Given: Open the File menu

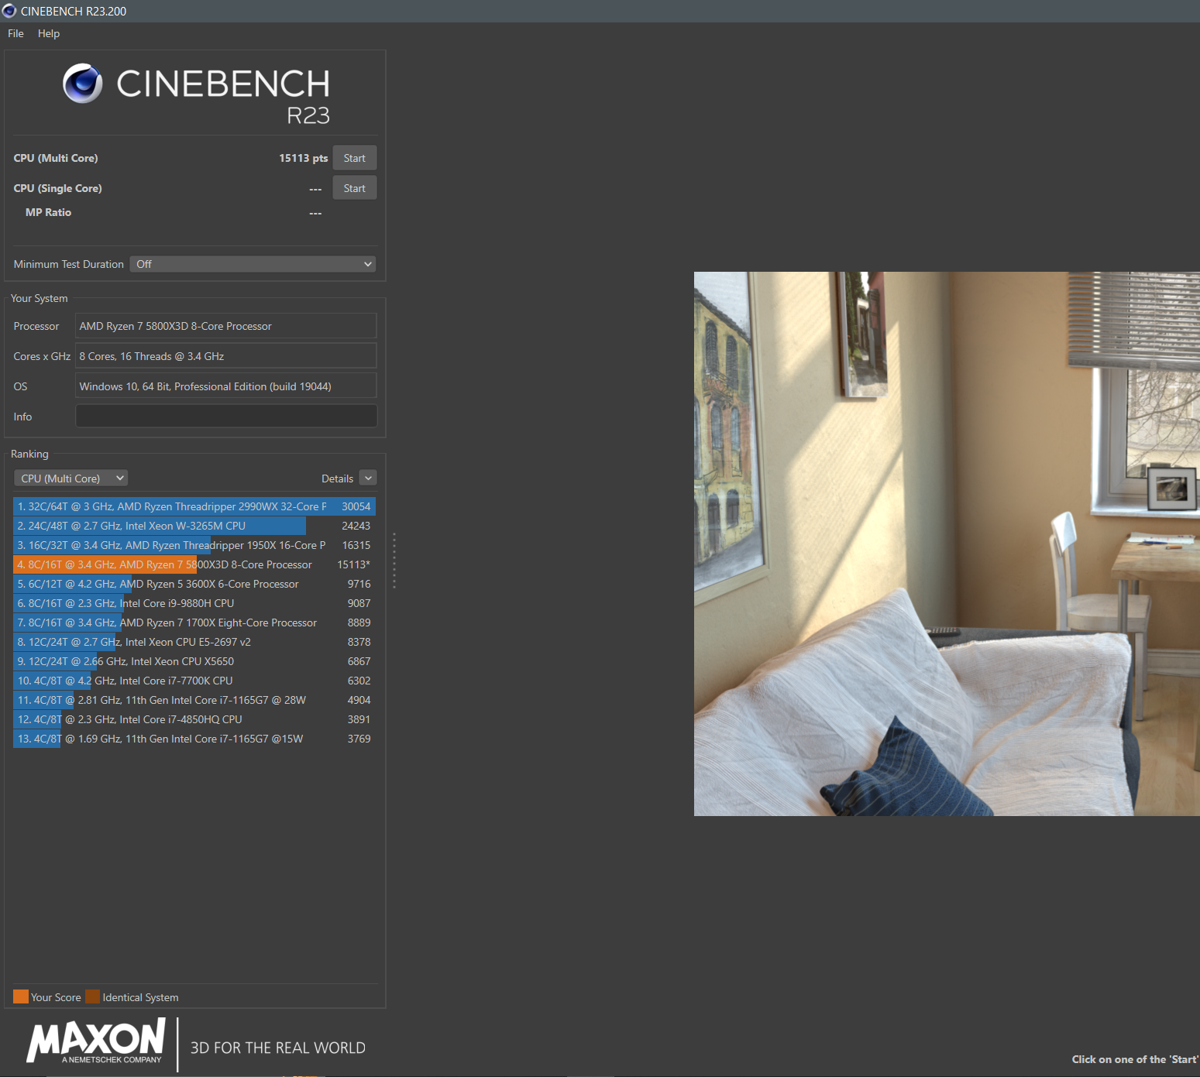Looking at the screenshot, I should coord(15,33).
